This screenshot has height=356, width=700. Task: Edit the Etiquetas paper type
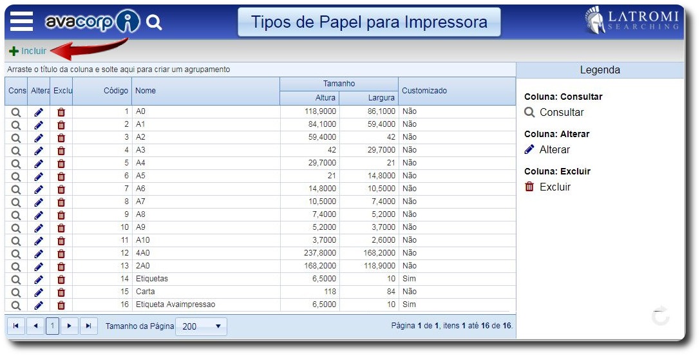tap(39, 279)
